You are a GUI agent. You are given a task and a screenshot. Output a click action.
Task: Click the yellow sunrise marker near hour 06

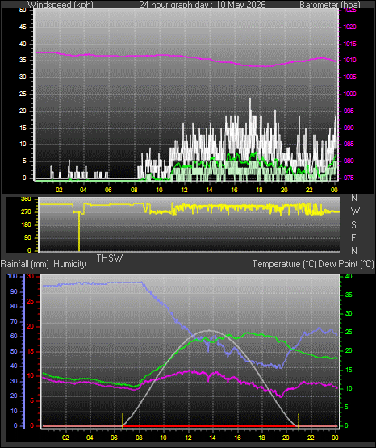[123, 421]
